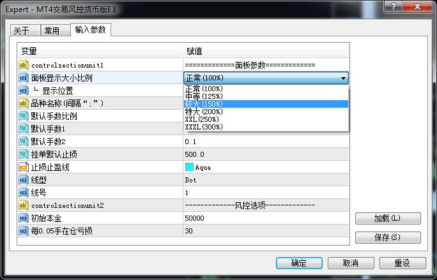Open the 面板显示大小比例 dropdown arrow

pyautogui.click(x=343, y=78)
